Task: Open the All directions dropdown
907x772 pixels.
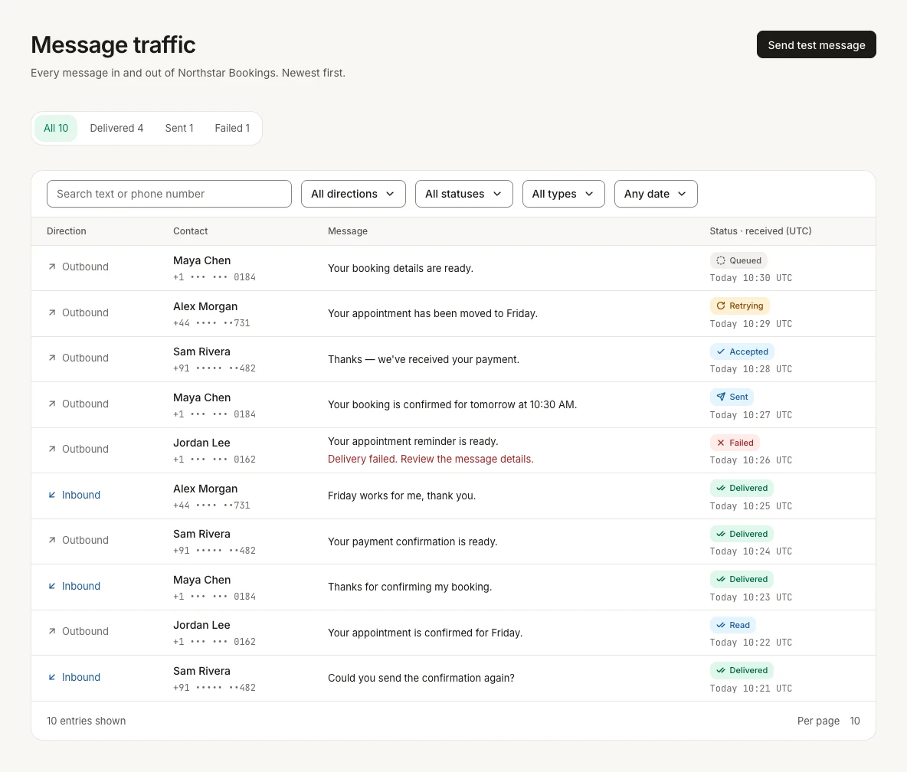Action: [x=353, y=194]
